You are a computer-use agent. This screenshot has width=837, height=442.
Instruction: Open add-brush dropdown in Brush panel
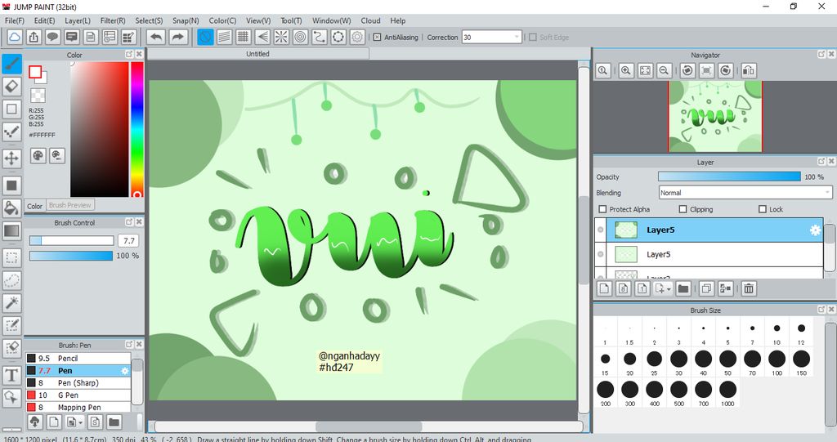point(80,422)
